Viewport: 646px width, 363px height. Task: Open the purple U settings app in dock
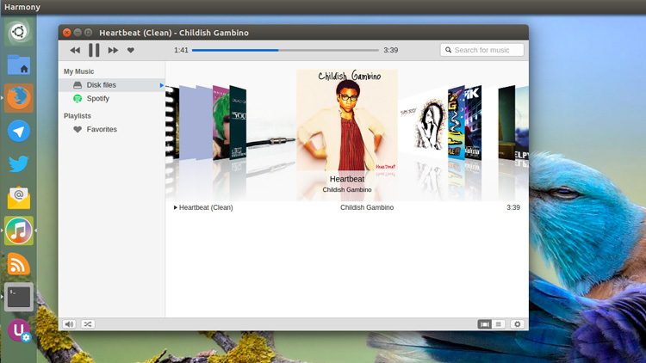tap(19, 330)
